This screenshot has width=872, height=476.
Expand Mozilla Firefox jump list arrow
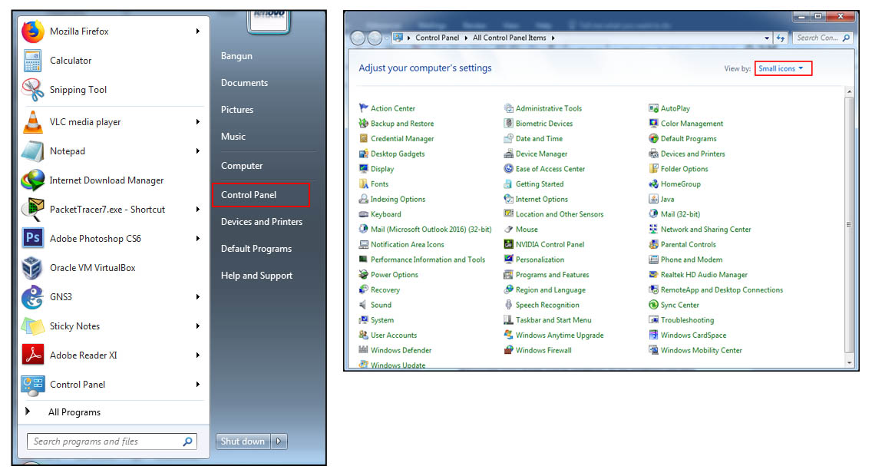[197, 31]
